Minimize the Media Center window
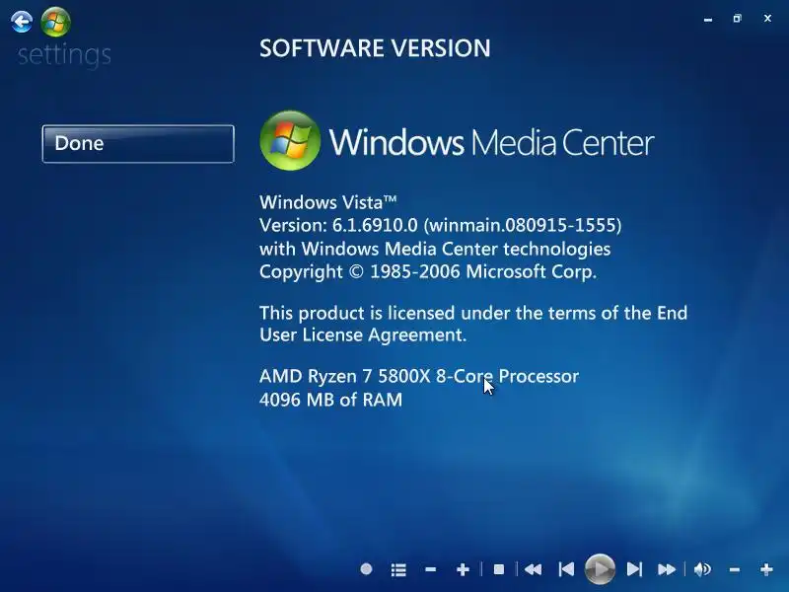This screenshot has width=789, height=592. click(708, 19)
